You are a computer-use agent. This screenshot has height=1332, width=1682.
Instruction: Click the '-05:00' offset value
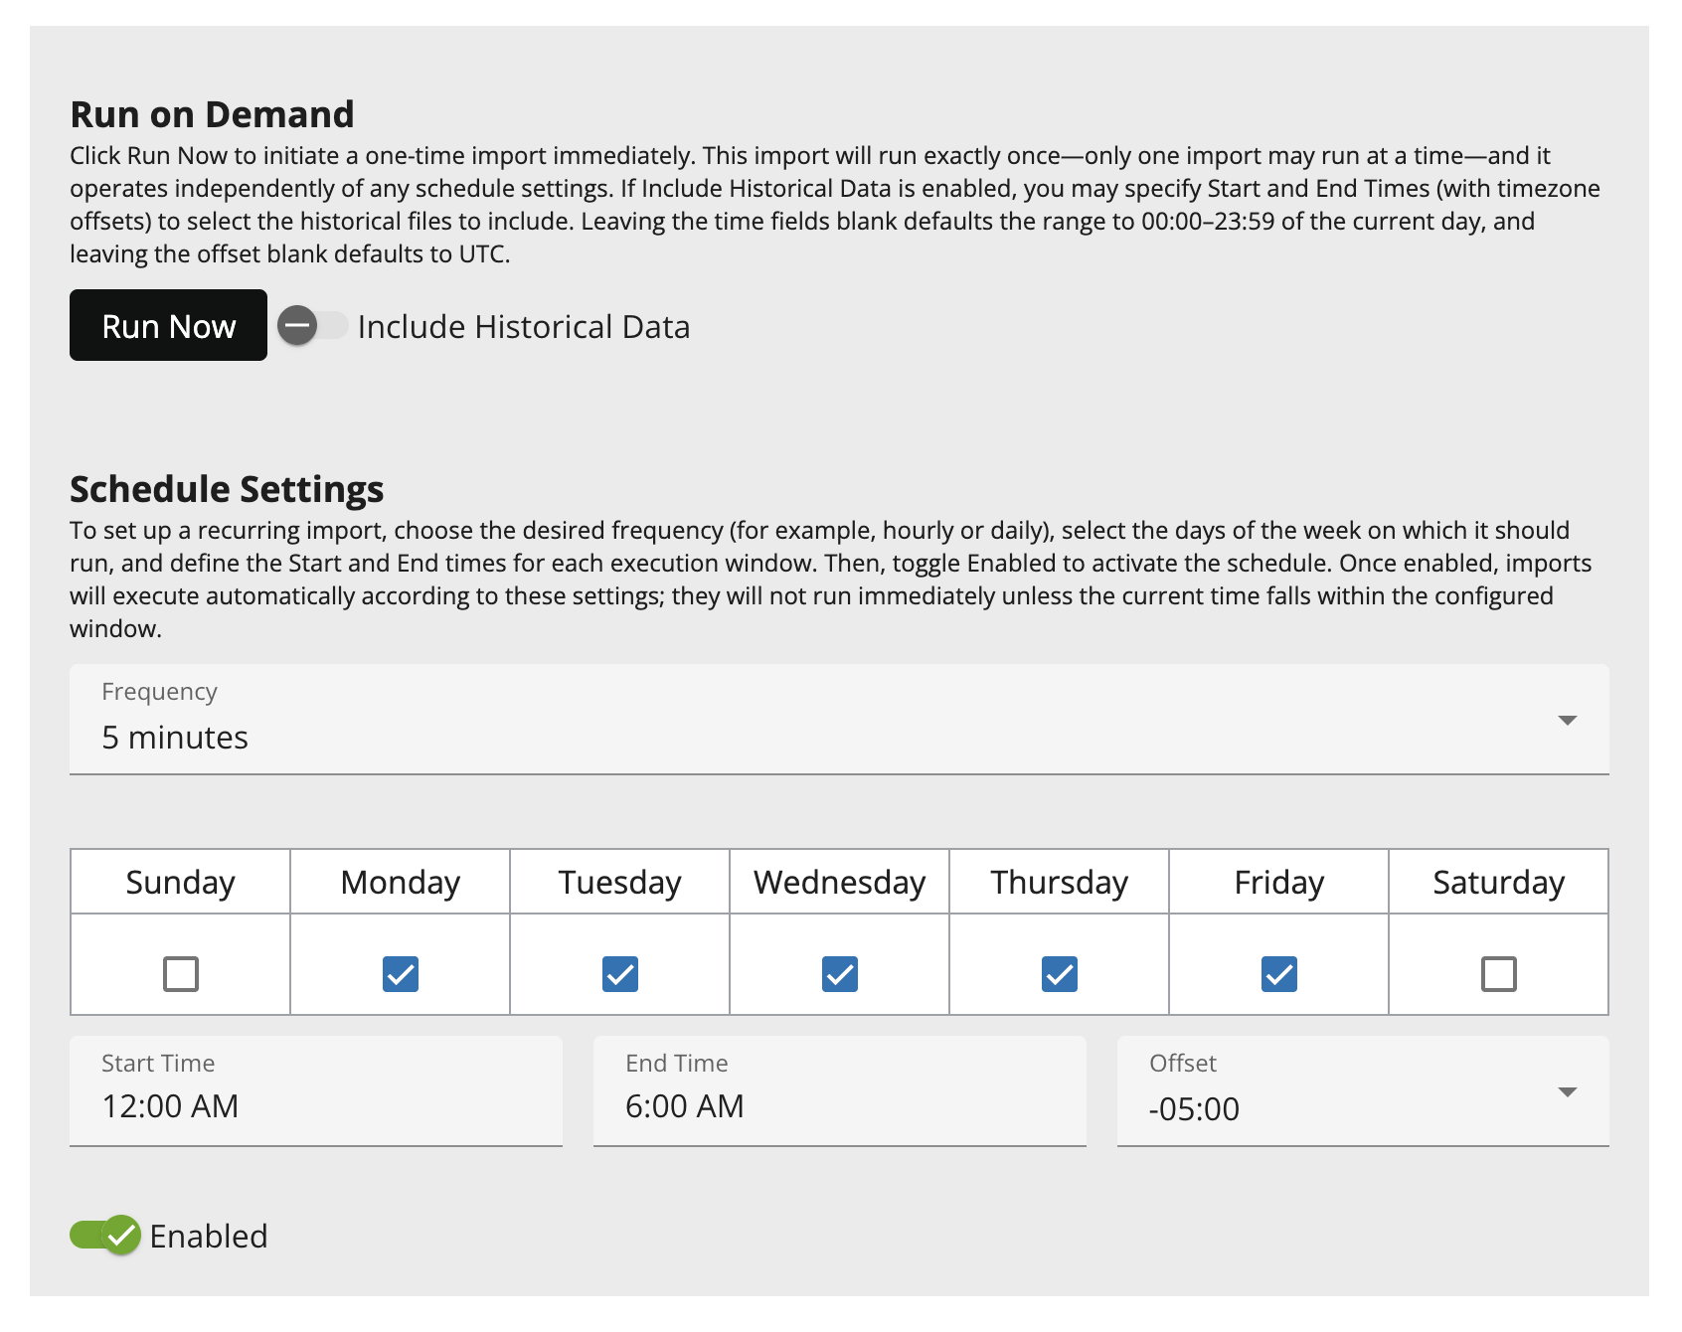coord(1194,1109)
